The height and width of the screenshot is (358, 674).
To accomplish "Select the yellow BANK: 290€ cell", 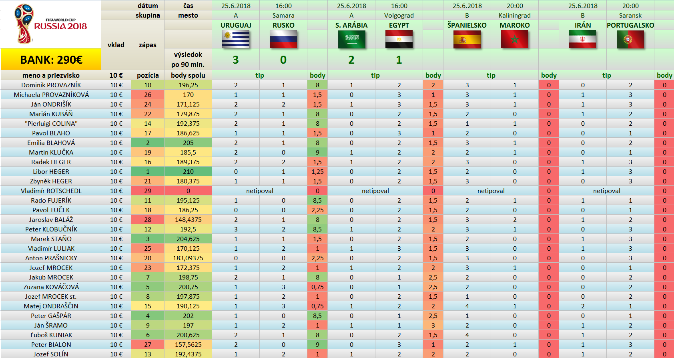I will (51, 60).
